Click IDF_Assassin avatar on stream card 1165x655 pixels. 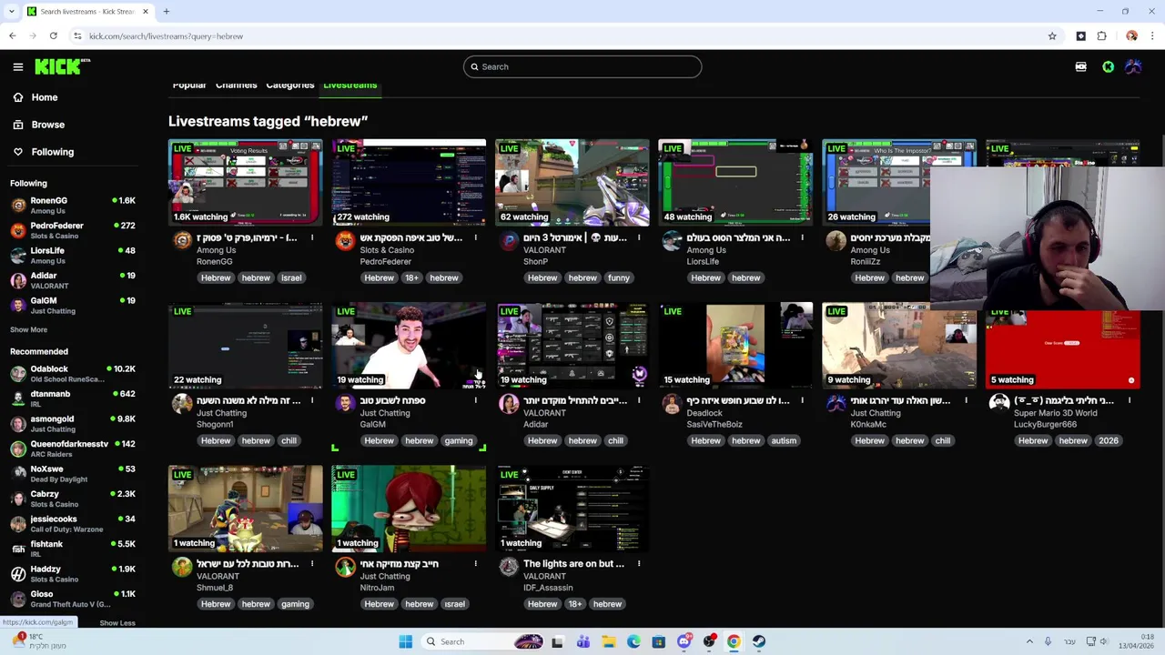(509, 567)
